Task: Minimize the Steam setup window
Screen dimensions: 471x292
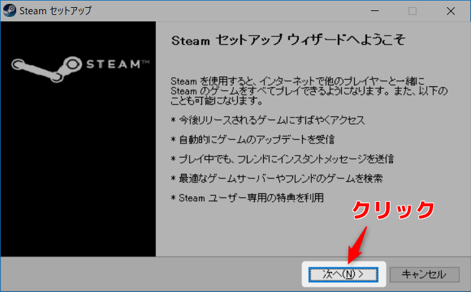Action: click(x=375, y=11)
